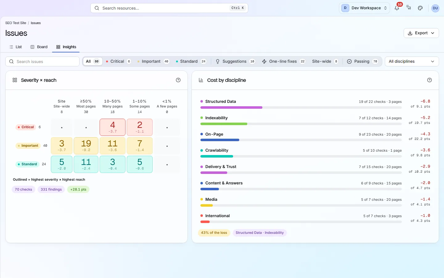The image size is (444, 278).
Task: Open Standard 1-10% cell showing -0.6
Action: coord(140,164)
